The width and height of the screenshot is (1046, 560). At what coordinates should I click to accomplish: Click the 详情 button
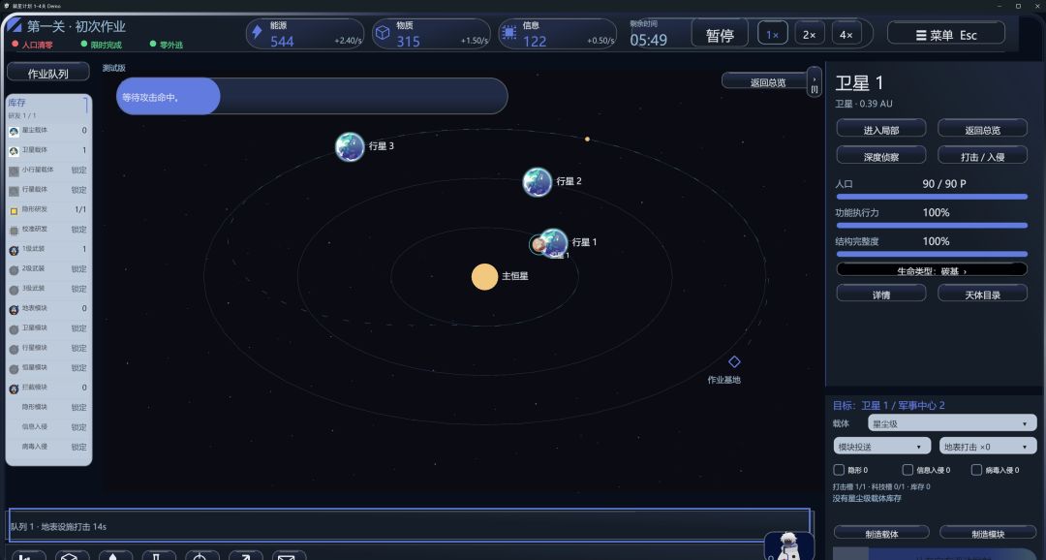tap(881, 295)
